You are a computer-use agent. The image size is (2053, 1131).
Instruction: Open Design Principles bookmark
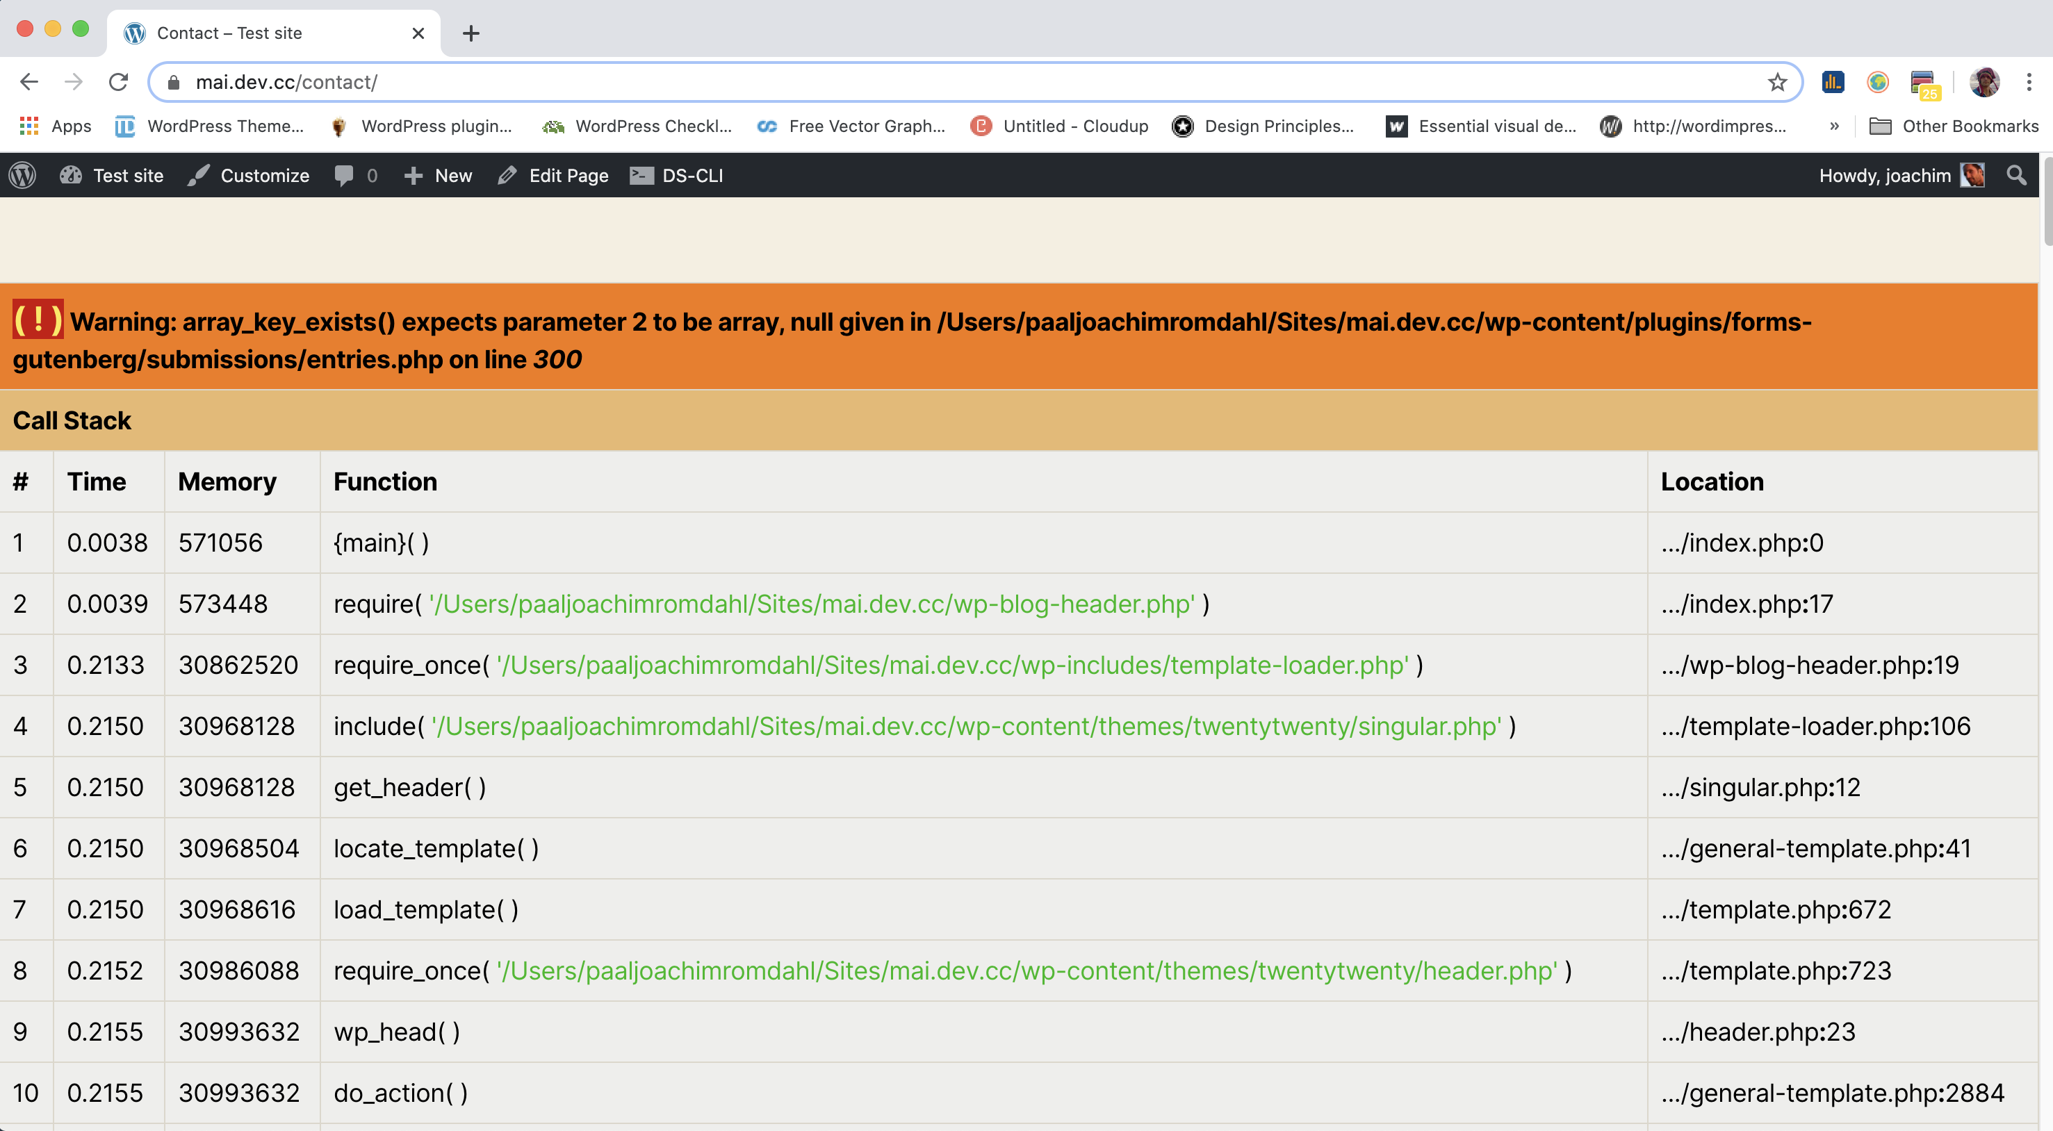click(x=1263, y=126)
